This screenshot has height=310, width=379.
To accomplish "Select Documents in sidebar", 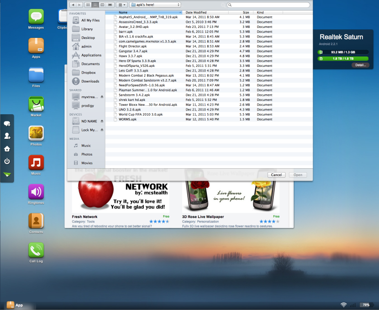I will (x=86, y=64).
